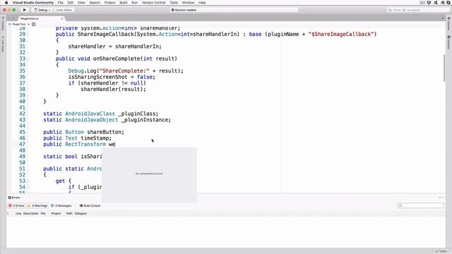The height and width of the screenshot is (254, 452).
Task: Open the Visual Studio Community menu
Action: coord(33,3)
